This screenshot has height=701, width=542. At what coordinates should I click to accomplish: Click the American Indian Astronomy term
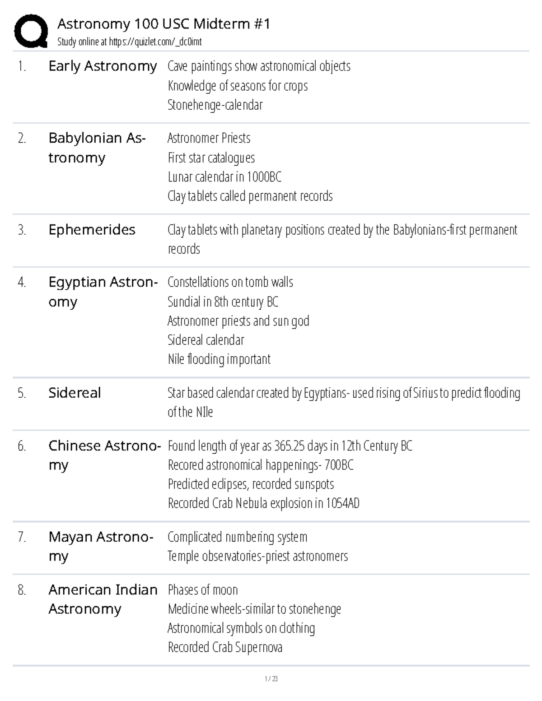pos(103,599)
